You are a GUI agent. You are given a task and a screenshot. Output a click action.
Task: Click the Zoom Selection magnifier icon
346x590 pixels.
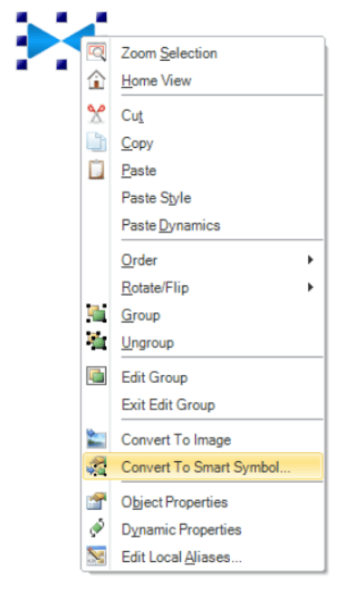point(96,53)
